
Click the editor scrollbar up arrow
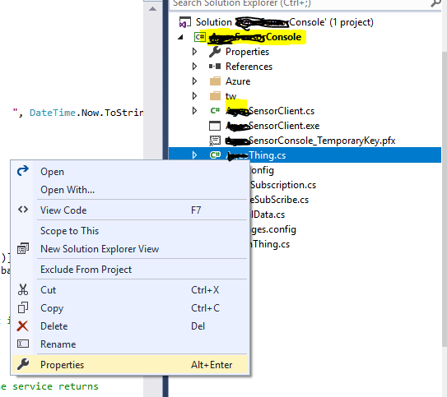[x=153, y=9]
